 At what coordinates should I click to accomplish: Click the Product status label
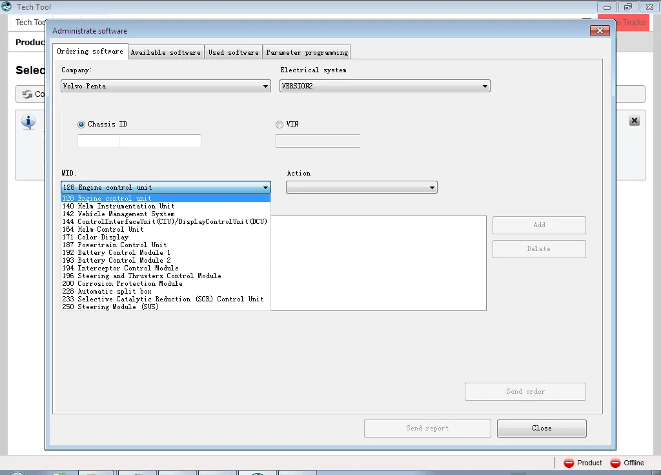[x=589, y=463]
